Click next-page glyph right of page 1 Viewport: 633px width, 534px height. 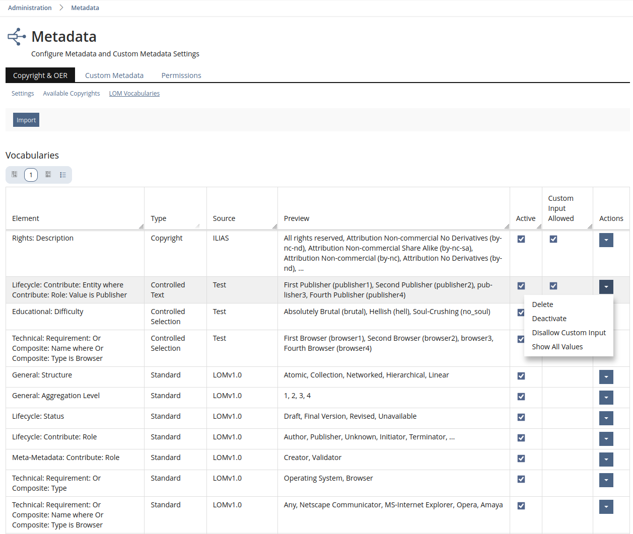[x=48, y=175]
